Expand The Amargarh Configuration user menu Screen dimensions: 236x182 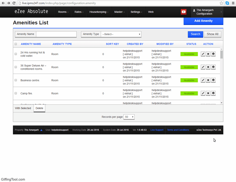(x=207, y=12)
